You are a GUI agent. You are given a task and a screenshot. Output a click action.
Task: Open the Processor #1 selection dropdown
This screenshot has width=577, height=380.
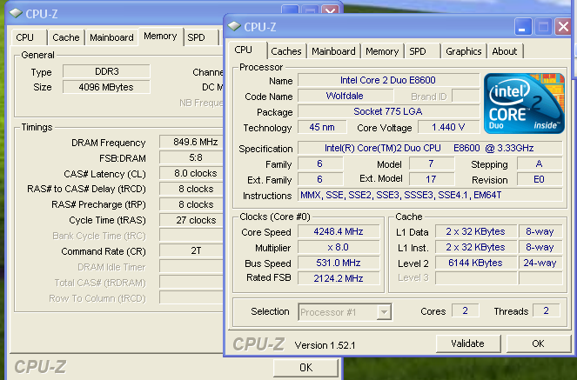click(x=384, y=312)
